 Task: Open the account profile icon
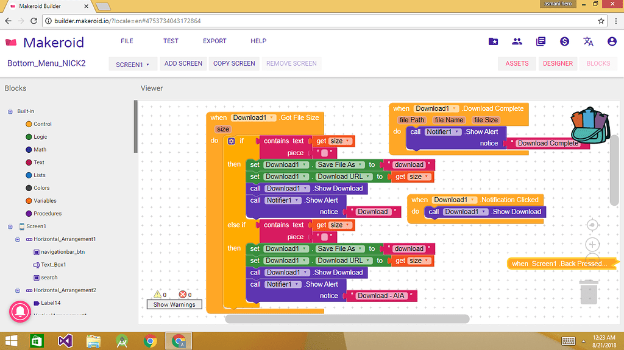(x=612, y=41)
